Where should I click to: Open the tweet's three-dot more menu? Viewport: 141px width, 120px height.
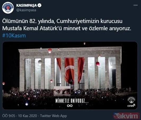point(135,5)
